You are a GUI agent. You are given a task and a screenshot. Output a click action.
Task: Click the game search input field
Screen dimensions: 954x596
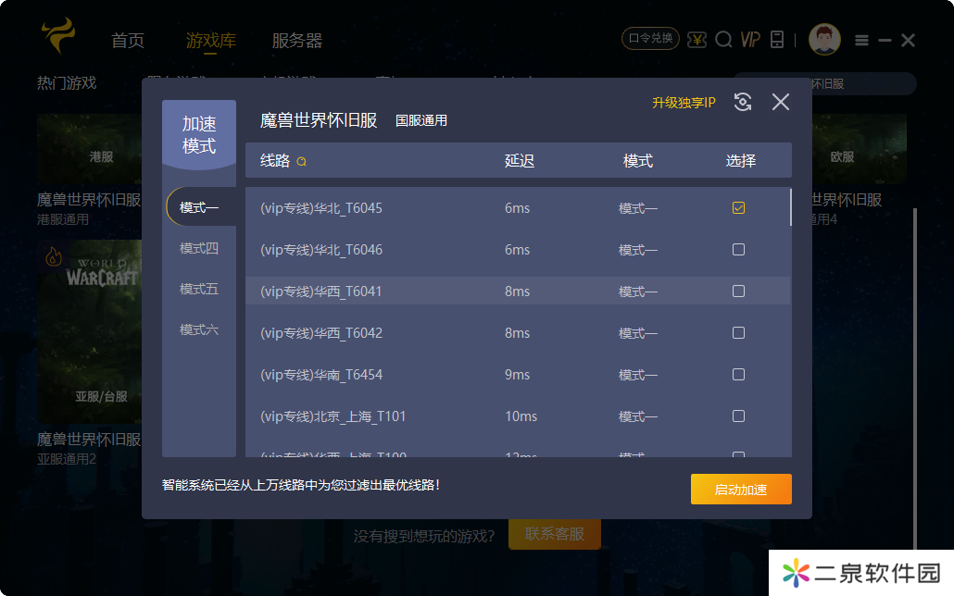point(824,83)
